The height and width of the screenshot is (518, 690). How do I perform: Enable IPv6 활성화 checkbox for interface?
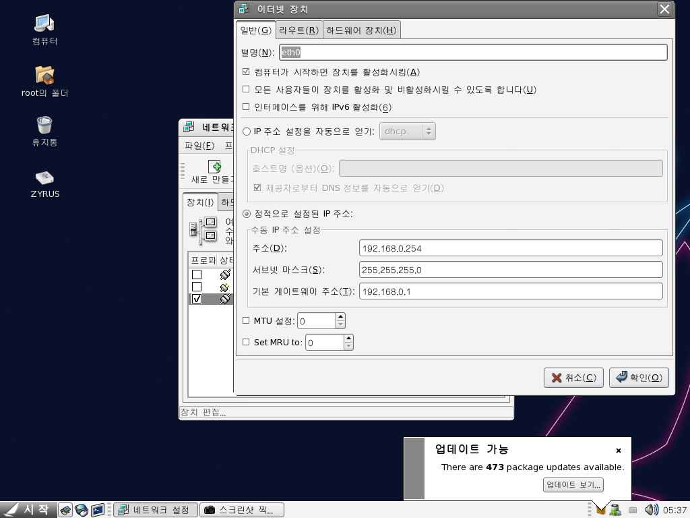[246, 107]
